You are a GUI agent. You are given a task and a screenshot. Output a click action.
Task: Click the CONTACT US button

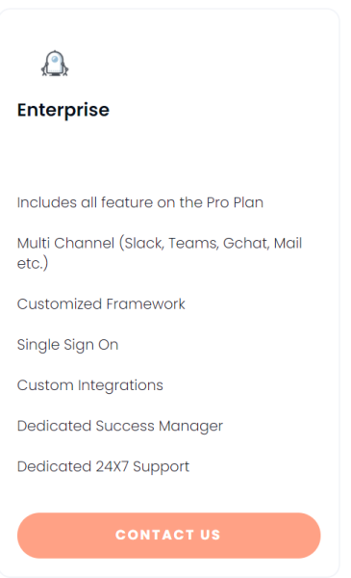pyautogui.click(x=169, y=536)
